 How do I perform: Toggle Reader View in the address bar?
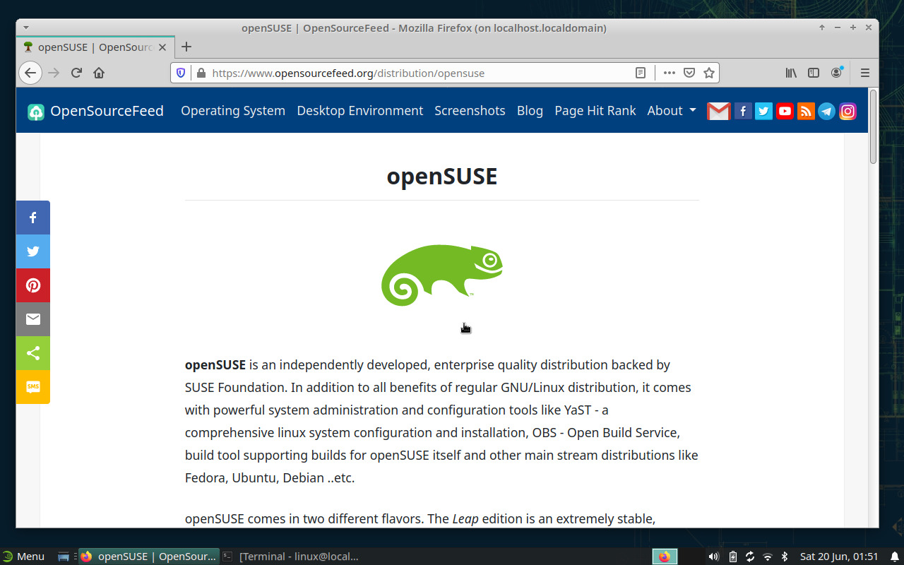640,73
